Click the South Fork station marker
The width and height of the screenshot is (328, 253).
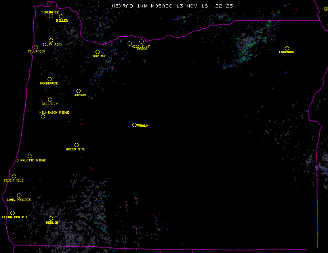(x=51, y=40)
